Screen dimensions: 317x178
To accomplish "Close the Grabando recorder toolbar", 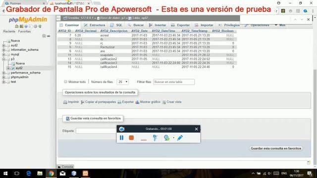I will [x=196, y=129].
